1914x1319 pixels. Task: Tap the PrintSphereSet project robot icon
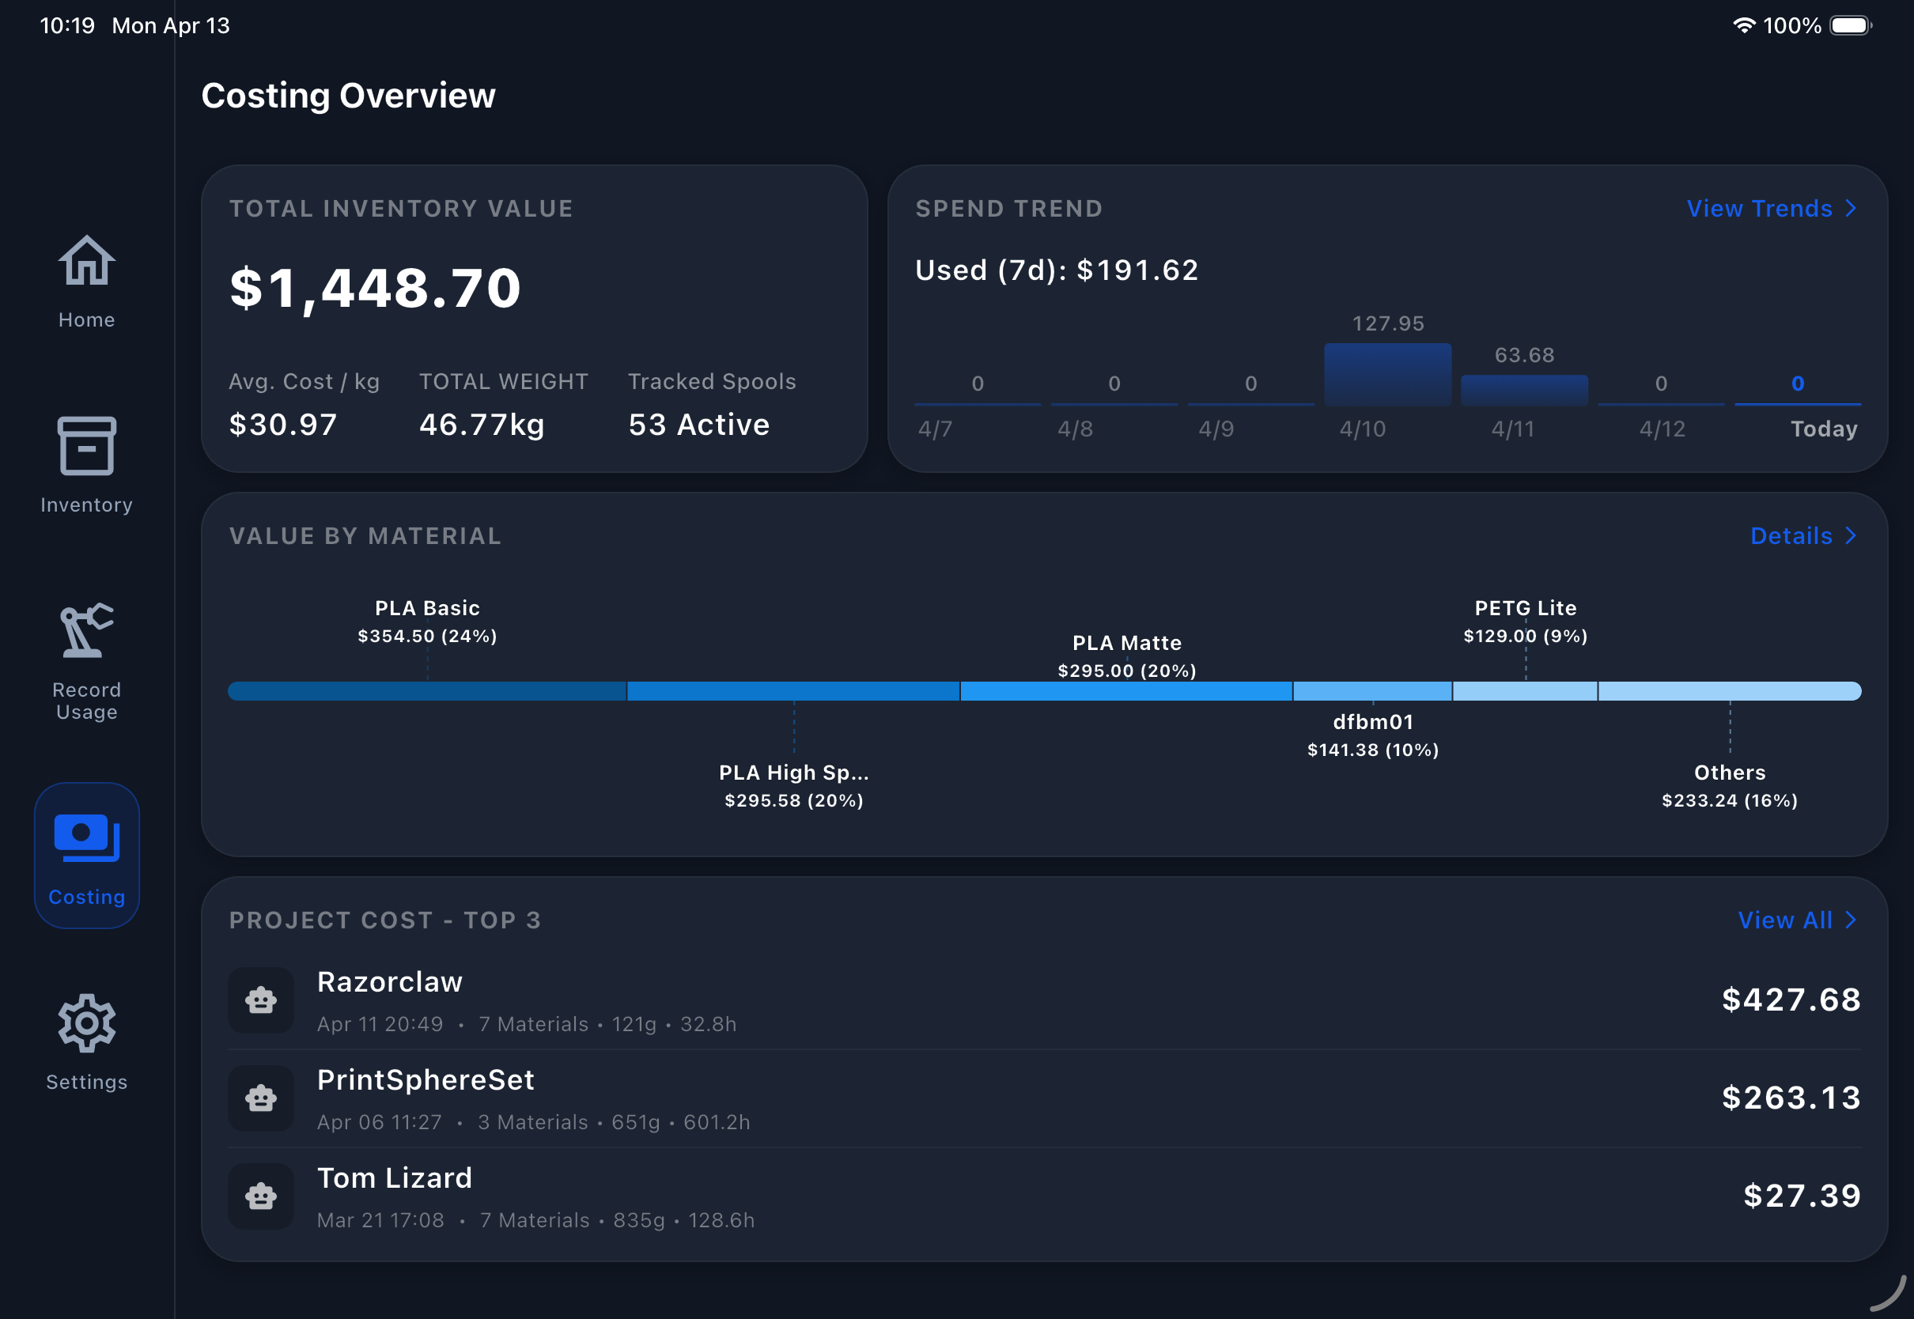[260, 1098]
